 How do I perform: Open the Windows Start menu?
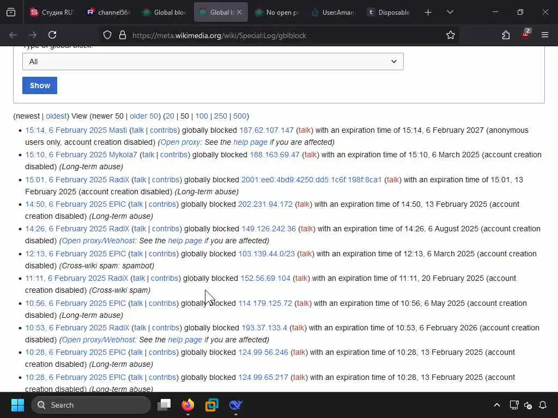point(17,405)
